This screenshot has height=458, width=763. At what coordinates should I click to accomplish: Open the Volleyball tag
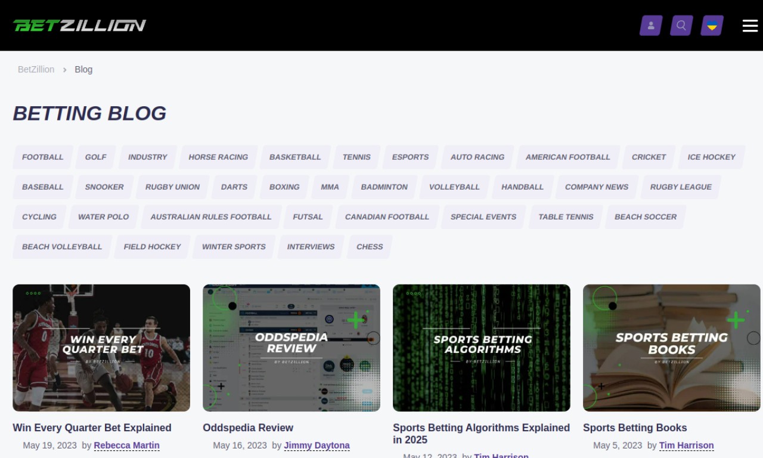coord(454,187)
